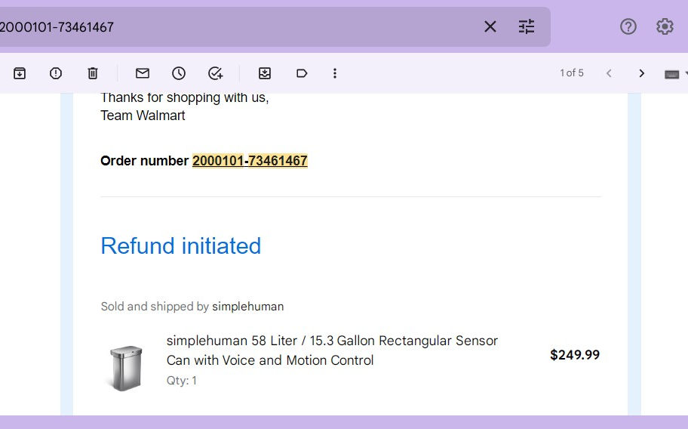
Task: Open search filter options
Action: tap(527, 26)
